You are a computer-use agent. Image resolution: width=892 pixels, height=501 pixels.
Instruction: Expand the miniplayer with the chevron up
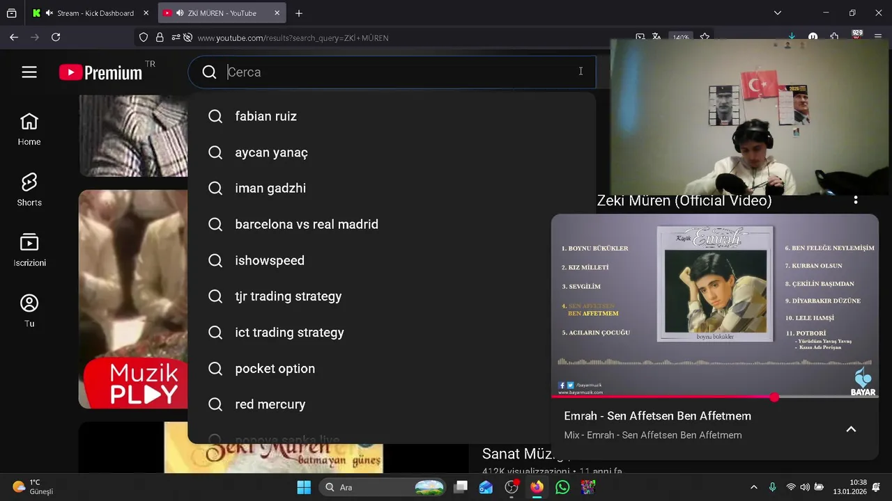[x=851, y=429]
